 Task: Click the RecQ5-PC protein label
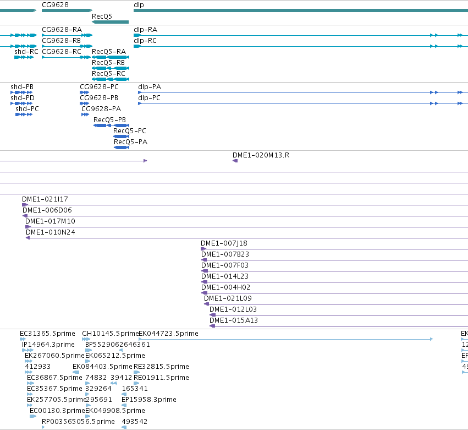tap(130, 131)
